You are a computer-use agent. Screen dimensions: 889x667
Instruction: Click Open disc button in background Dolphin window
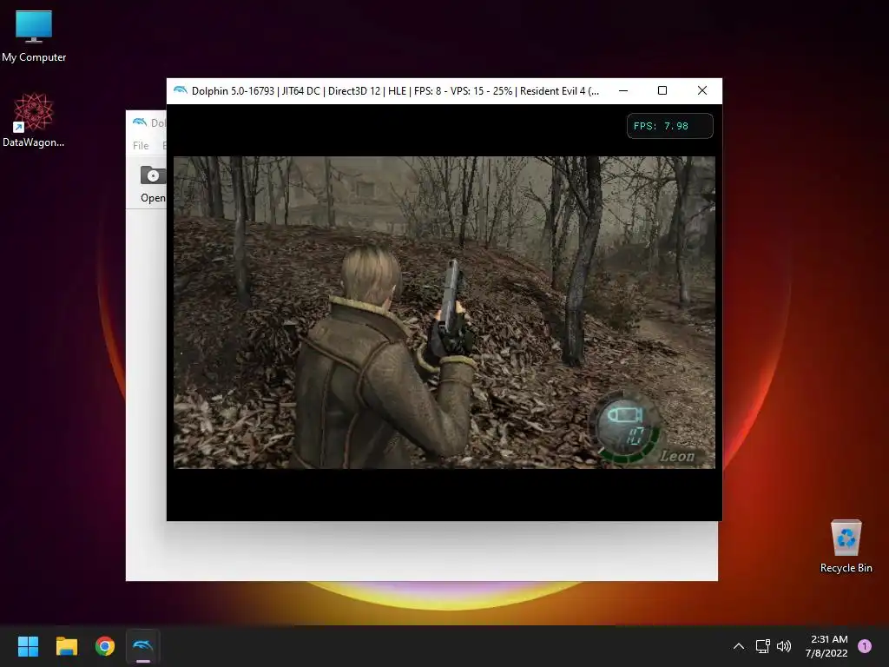pos(153,184)
